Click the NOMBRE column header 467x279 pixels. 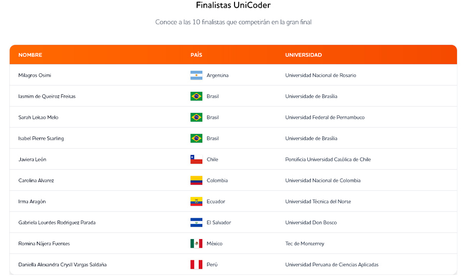coord(30,55)
